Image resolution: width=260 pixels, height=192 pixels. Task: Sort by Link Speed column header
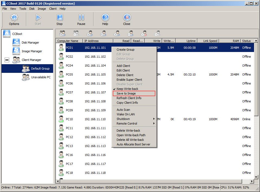coord(208,41)
